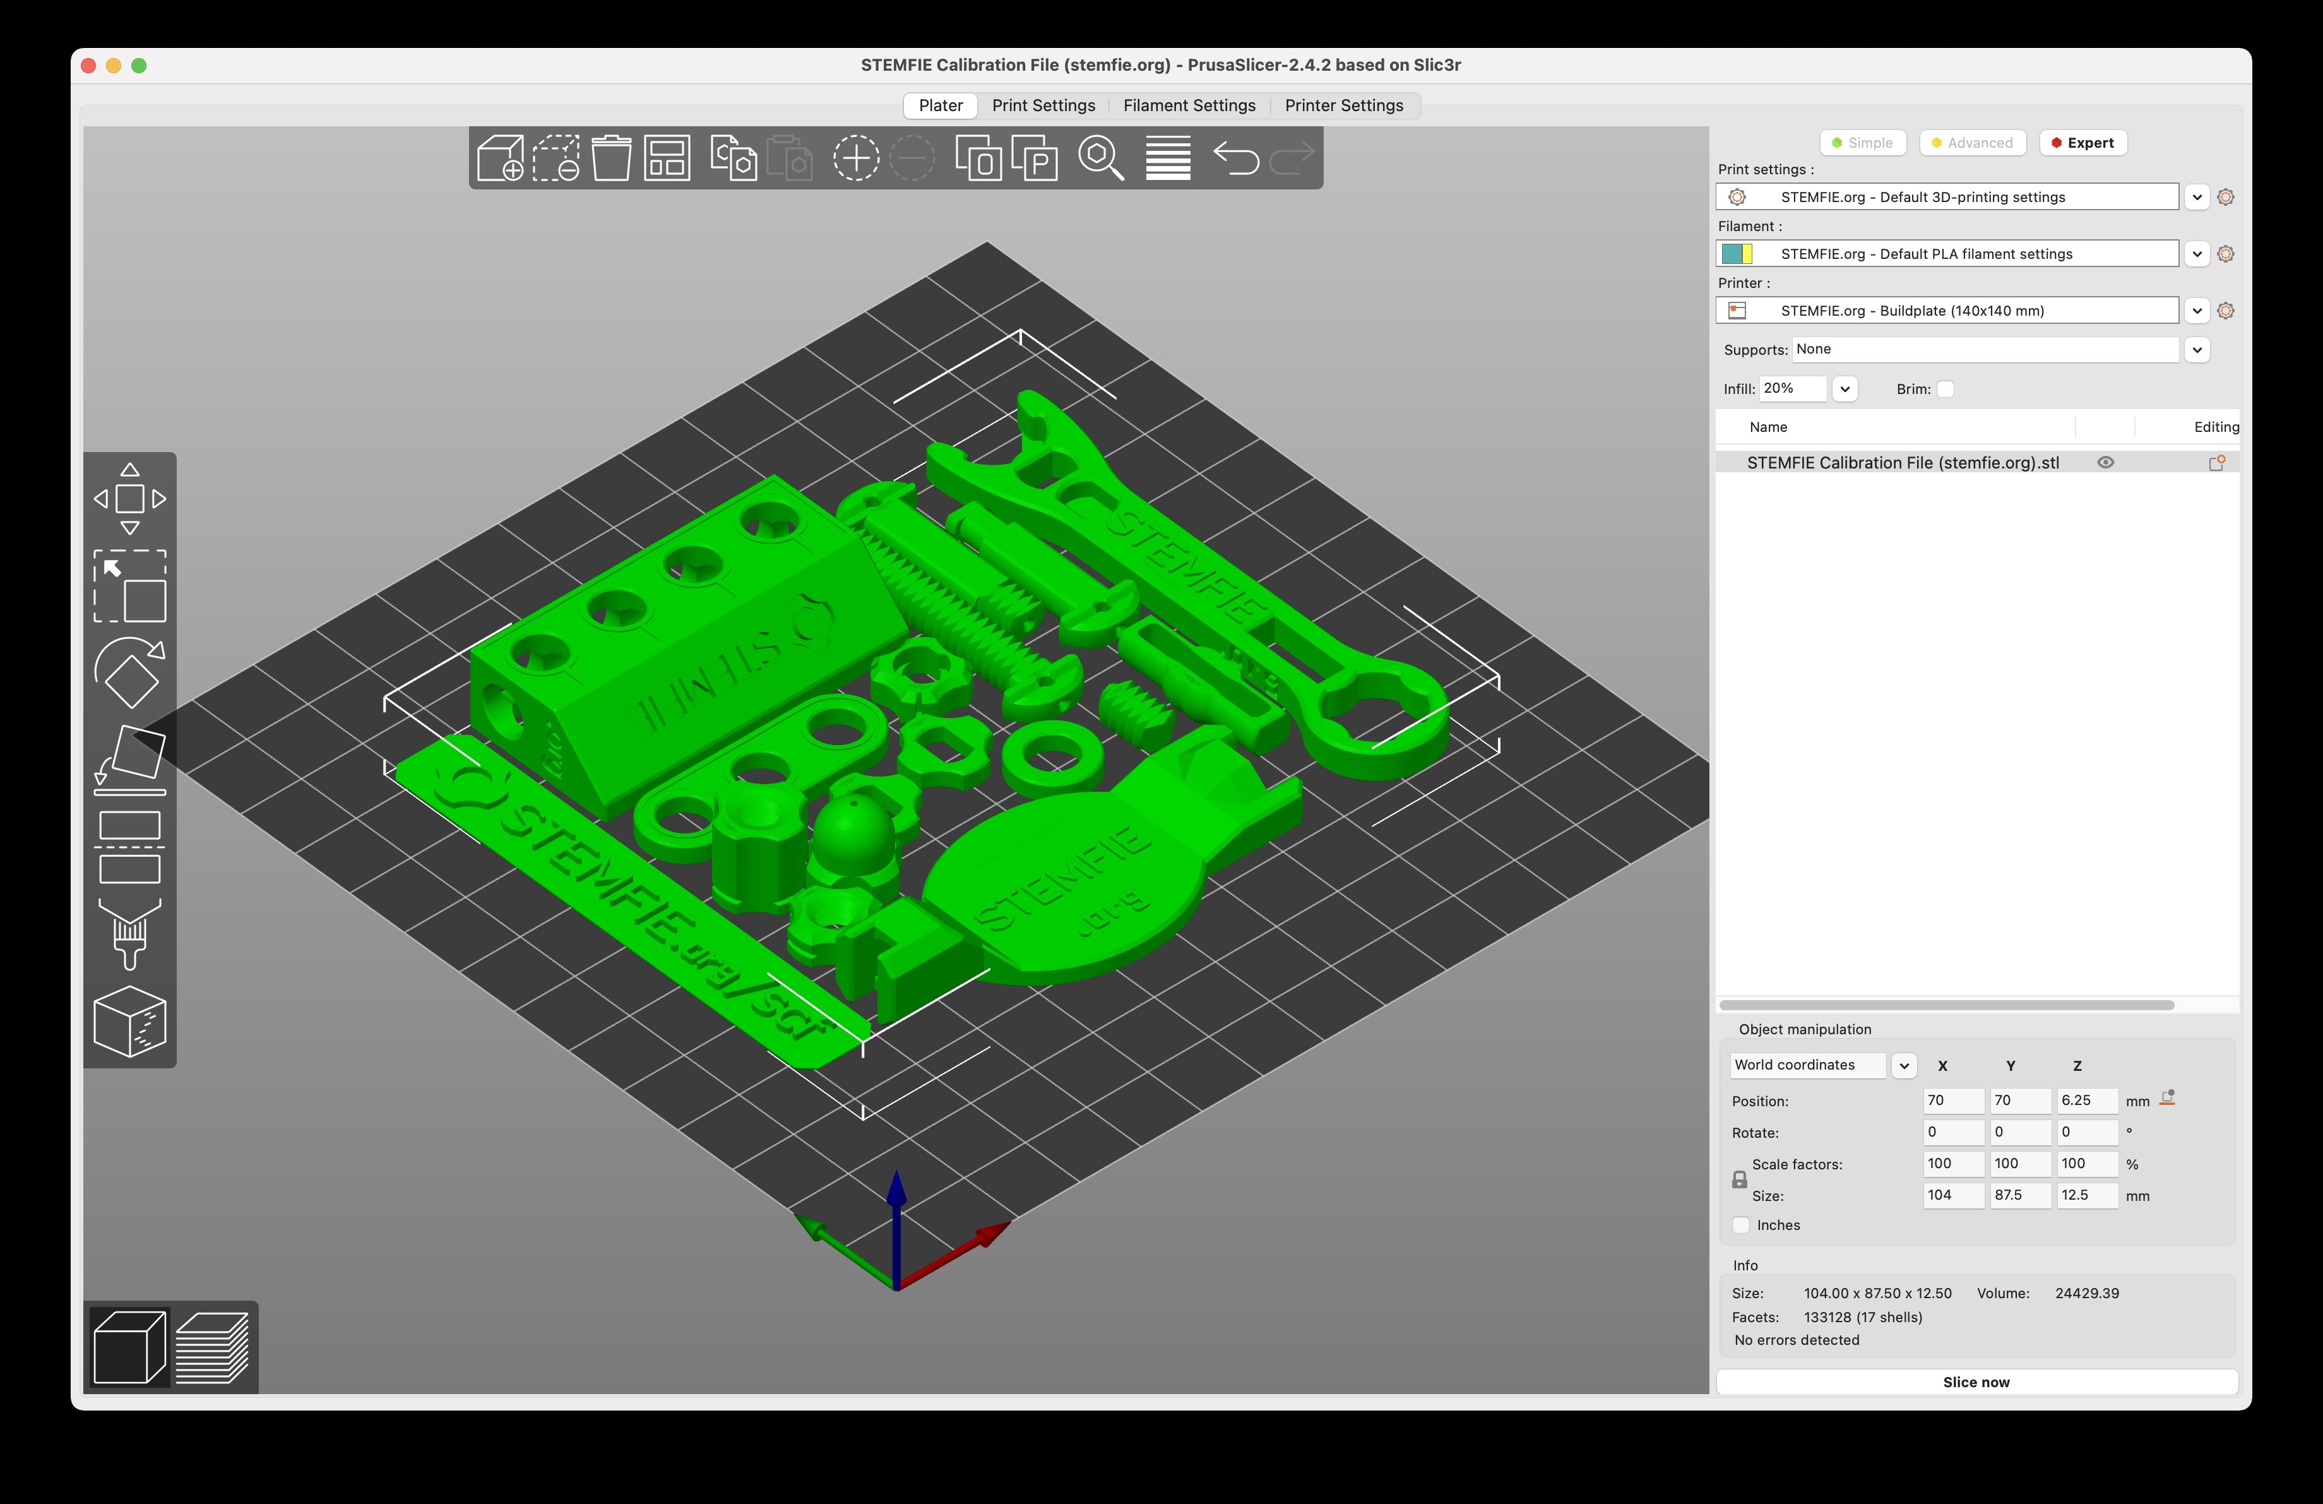Select the Advanced mode
Screen dimensions: 2323x1504
(1973, 143)
